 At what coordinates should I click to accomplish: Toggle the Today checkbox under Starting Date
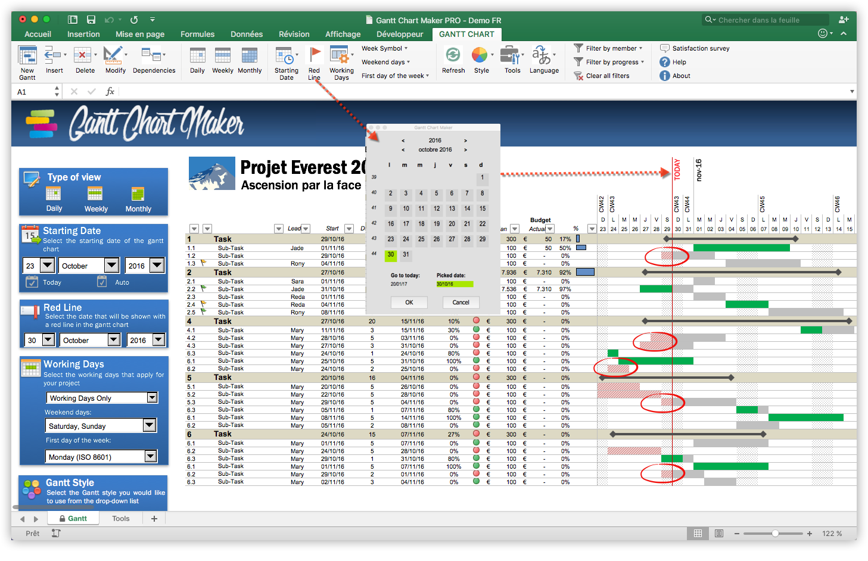tap(32, 282)
